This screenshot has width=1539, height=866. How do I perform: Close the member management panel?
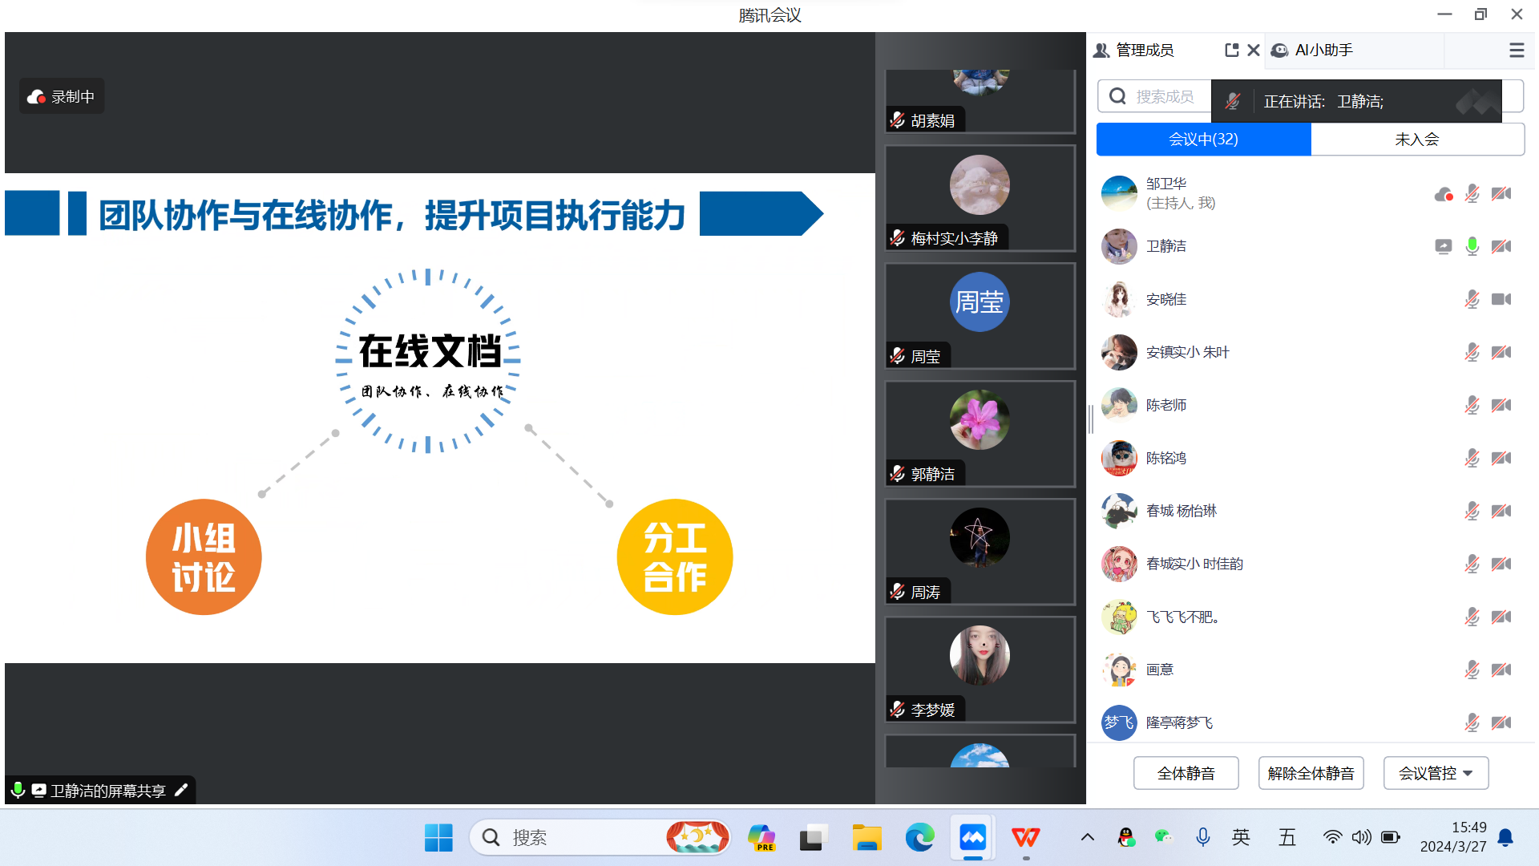1254,51
